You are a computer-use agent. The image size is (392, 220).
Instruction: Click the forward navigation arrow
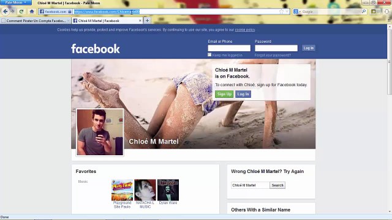tap(12, 12)
